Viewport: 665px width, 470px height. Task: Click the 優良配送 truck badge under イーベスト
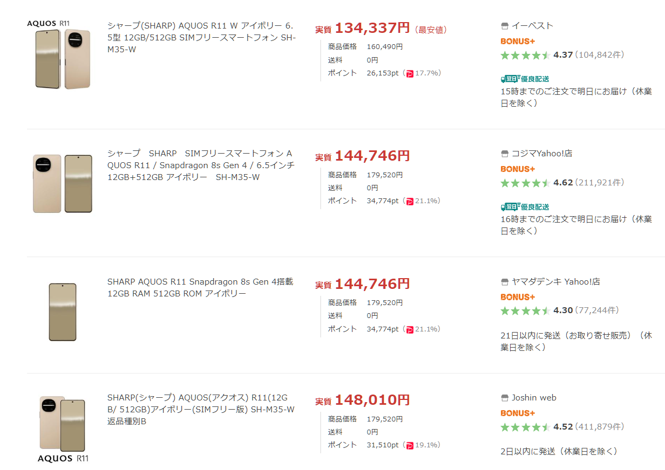pos(525,79)
